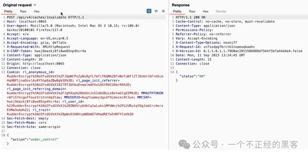Viewport: 308px width, 157px height.
Task: Click request Connection: close line
Action: pyautogui.click(x=24, y=68)
